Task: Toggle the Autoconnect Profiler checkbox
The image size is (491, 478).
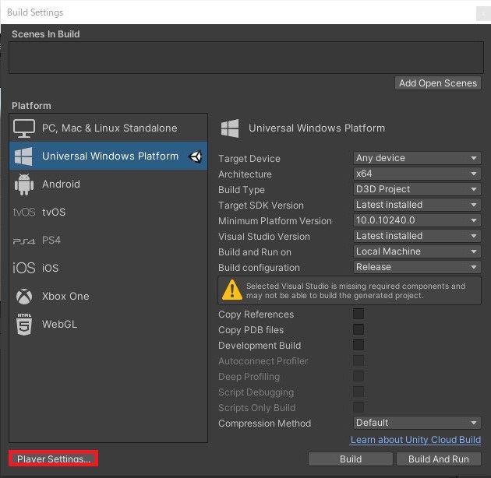Action: coord(359,360)
